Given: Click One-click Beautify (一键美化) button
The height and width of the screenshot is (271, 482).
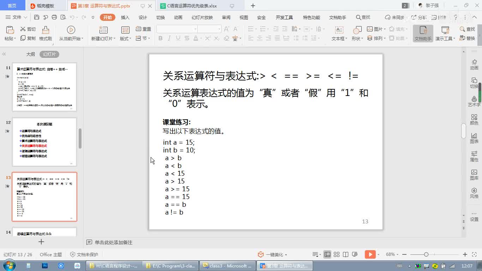Looking at the screenshot, I should tap(272, 254).
